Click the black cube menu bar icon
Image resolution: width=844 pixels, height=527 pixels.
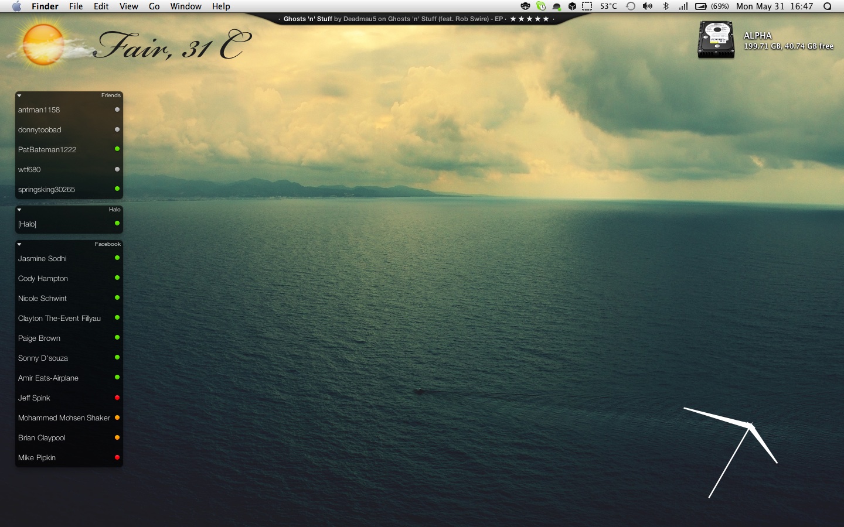(572, 6)
